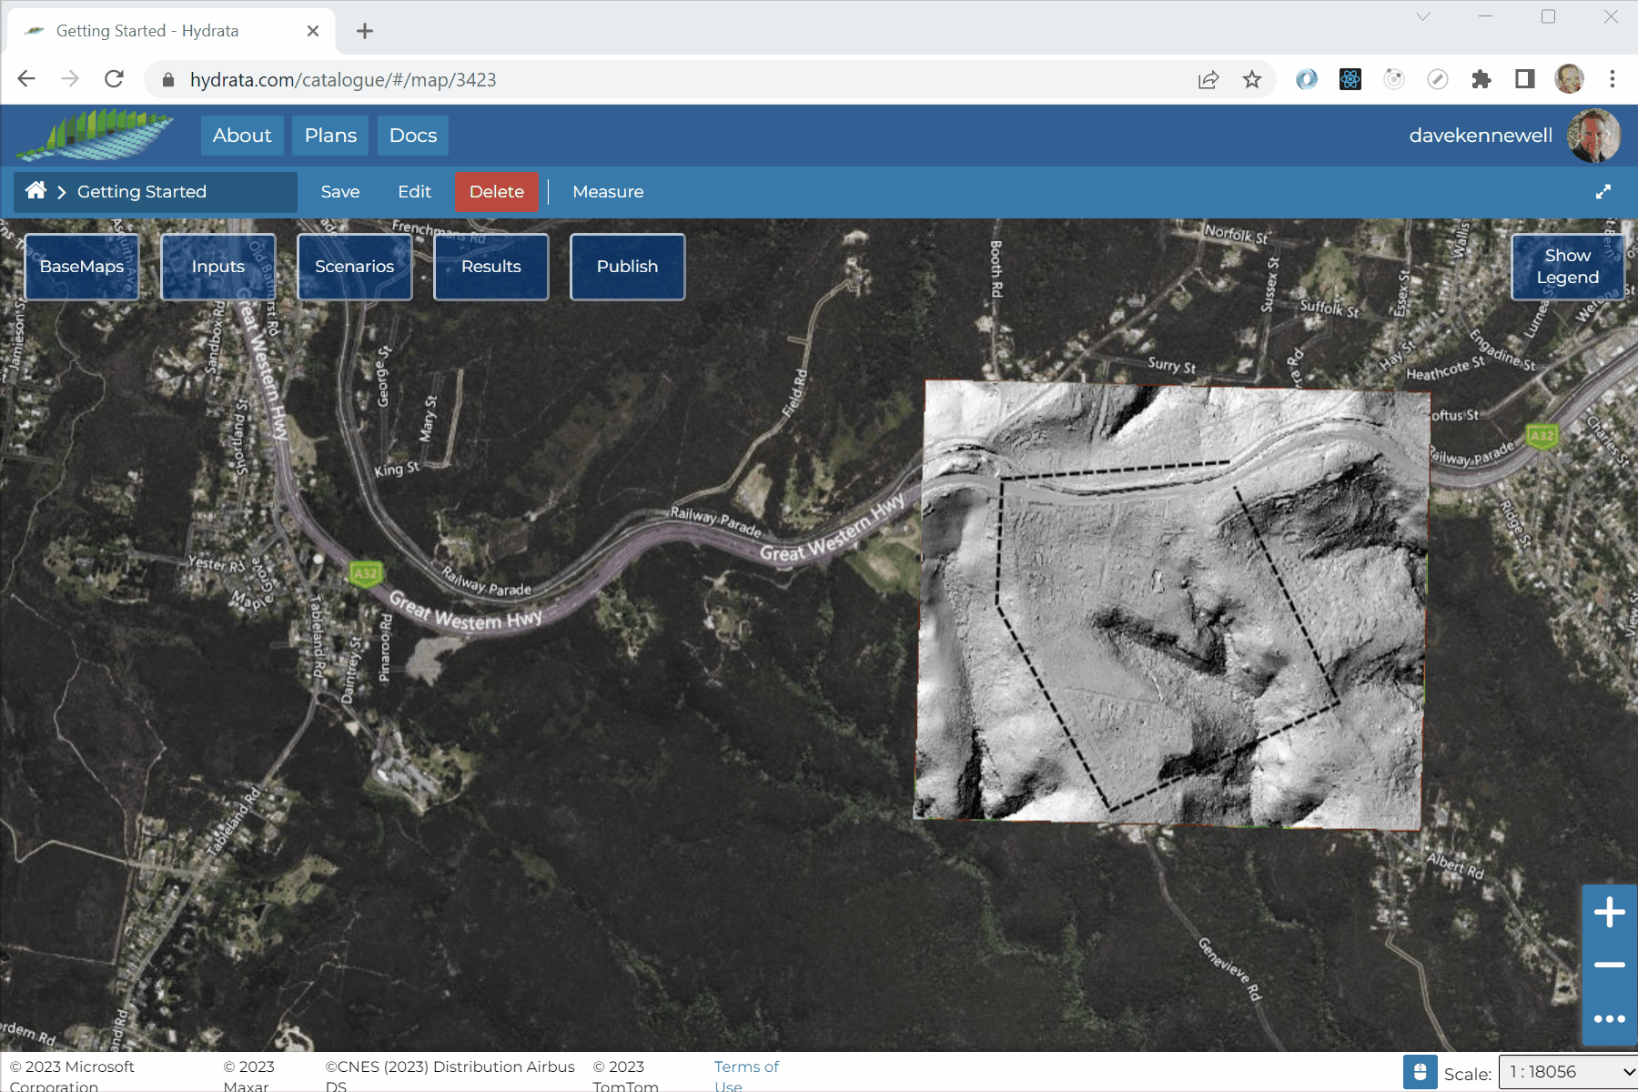Click davekennewell profile avatar

point(1592,136)
